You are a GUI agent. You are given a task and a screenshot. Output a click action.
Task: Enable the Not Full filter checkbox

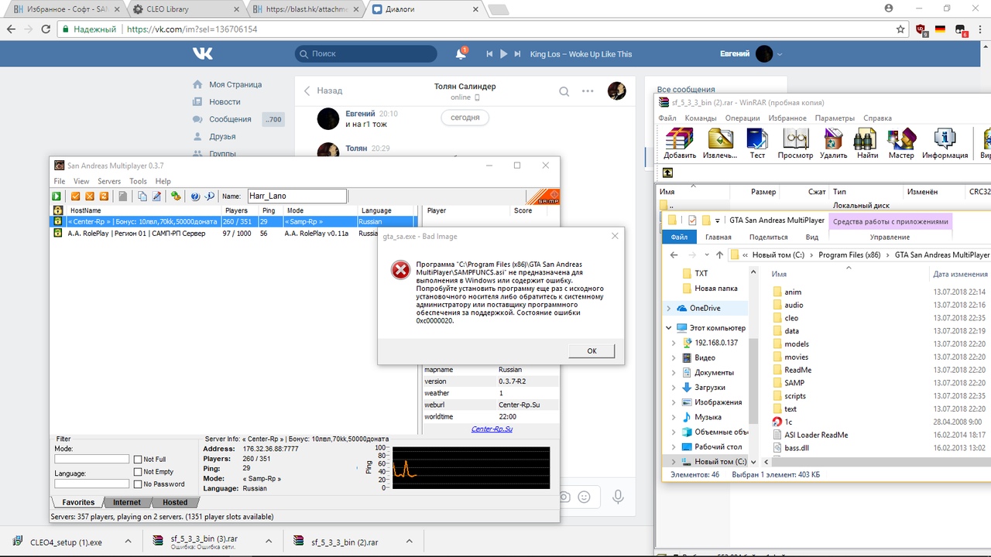point(138,460)
